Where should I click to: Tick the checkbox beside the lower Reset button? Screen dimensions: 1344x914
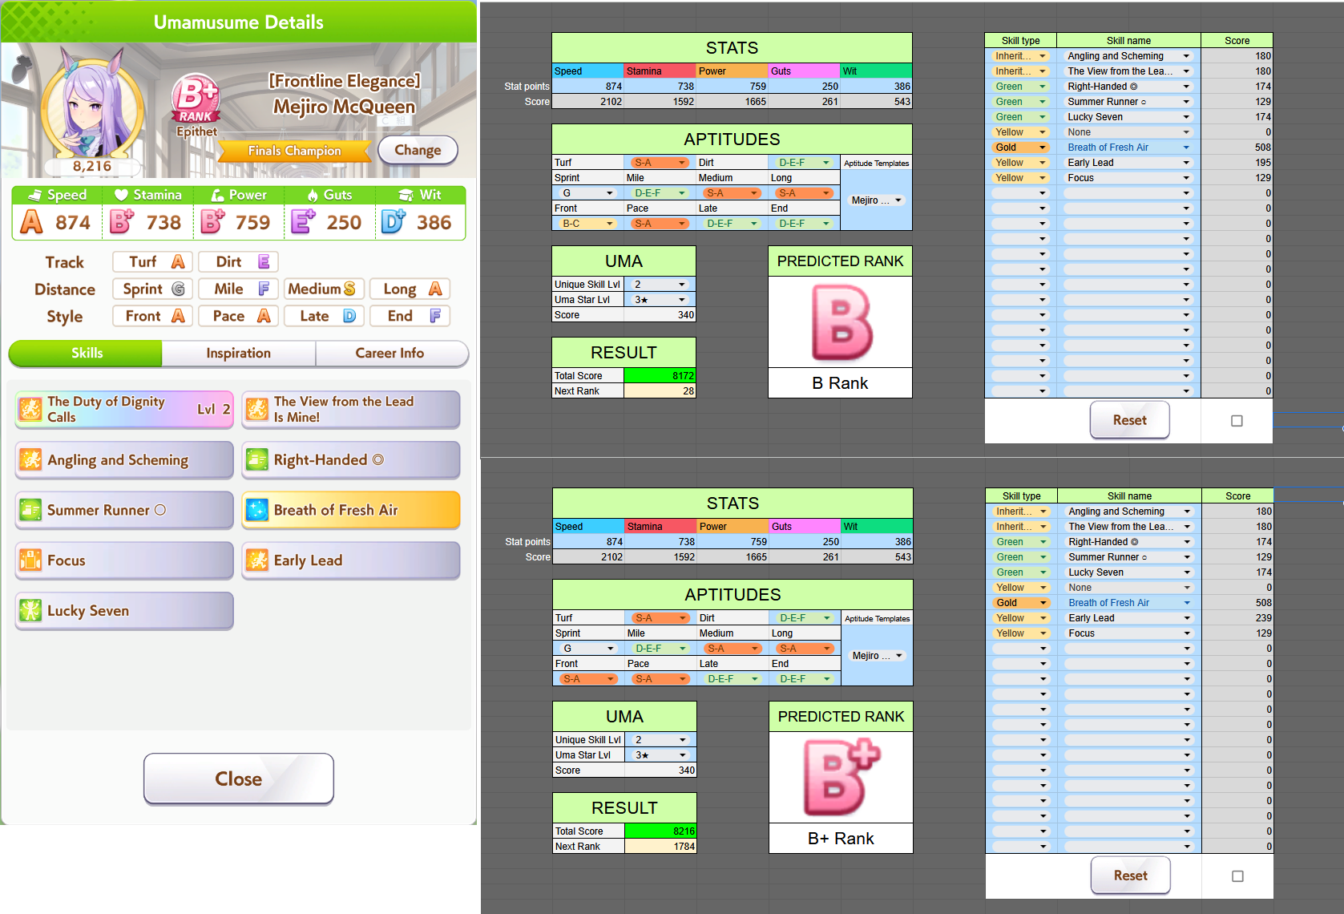click(1237, 876)
